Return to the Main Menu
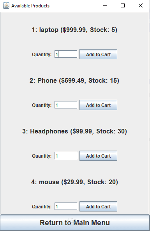Screen dimensions: 150x231 tap(75, 223)
